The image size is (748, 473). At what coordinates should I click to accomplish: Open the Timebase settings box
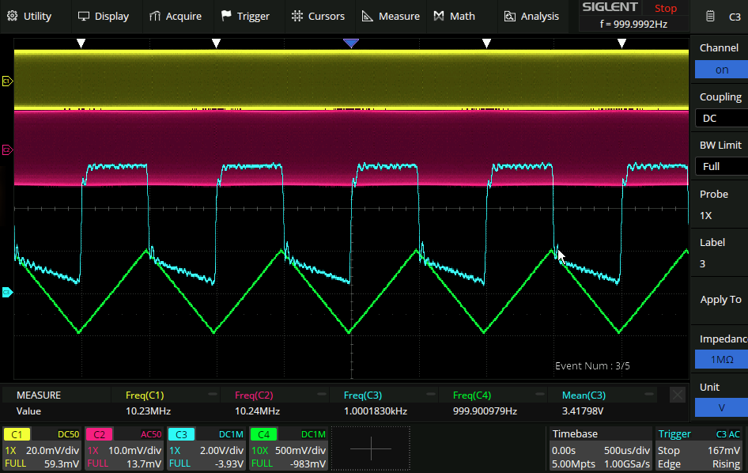pyautogui.click(x=599, y=448)
